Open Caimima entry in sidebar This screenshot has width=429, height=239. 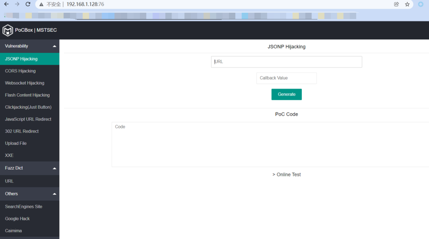pyautogui.click(x=29, y=231)
